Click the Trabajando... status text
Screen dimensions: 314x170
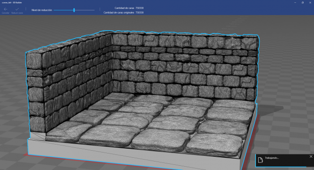[x=272, y=158]
